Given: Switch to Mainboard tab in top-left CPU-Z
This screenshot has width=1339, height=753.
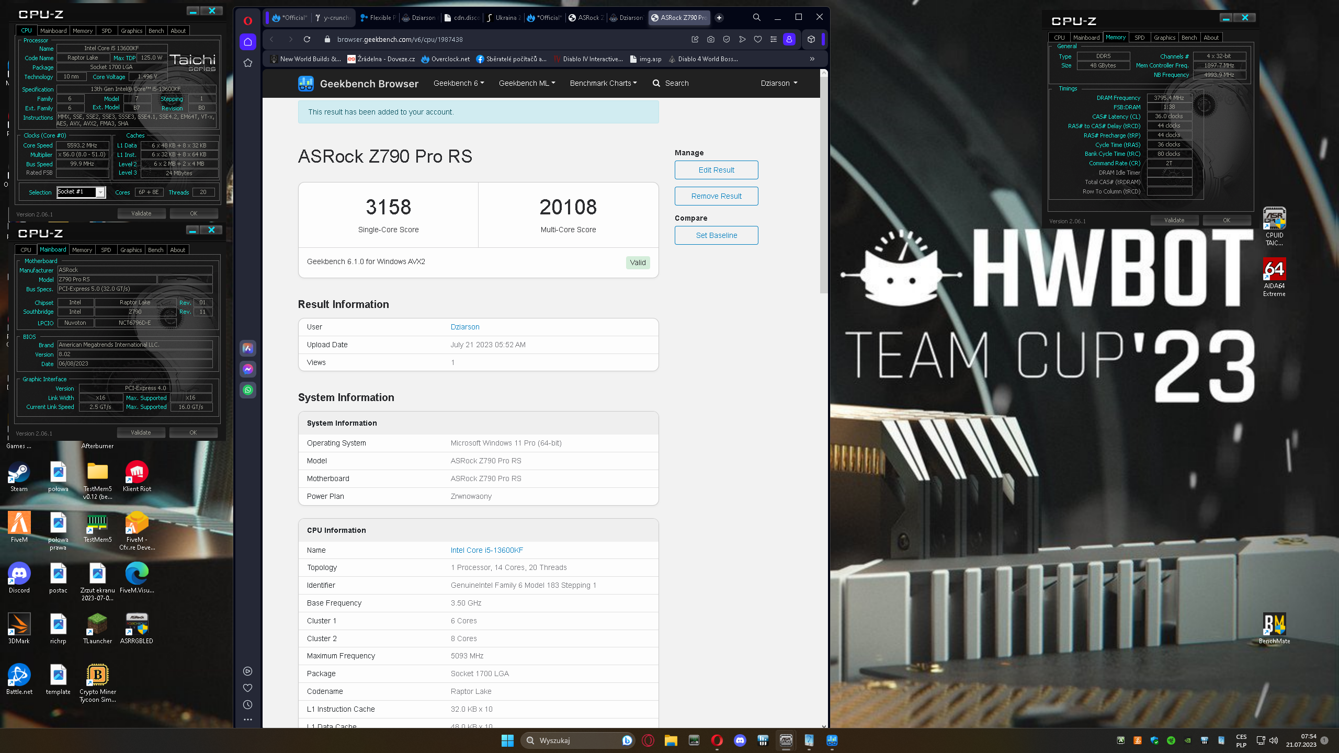Looking at the screenshot, I should coord(53,31).
